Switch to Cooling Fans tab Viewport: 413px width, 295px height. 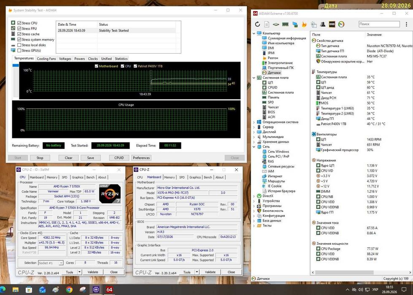coord(46,59)
